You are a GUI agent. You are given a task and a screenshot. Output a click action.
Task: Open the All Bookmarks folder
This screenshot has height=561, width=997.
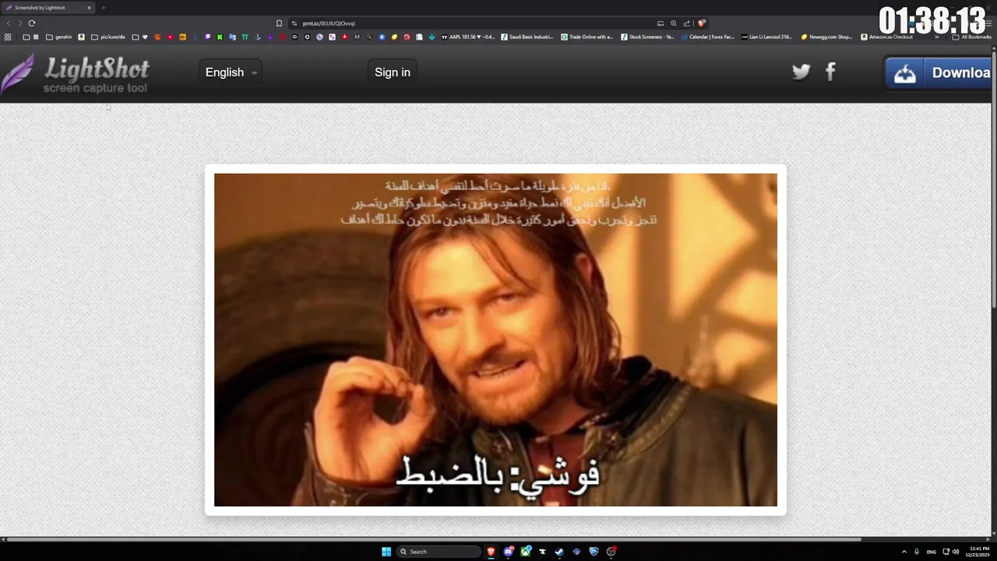(972, 37)
